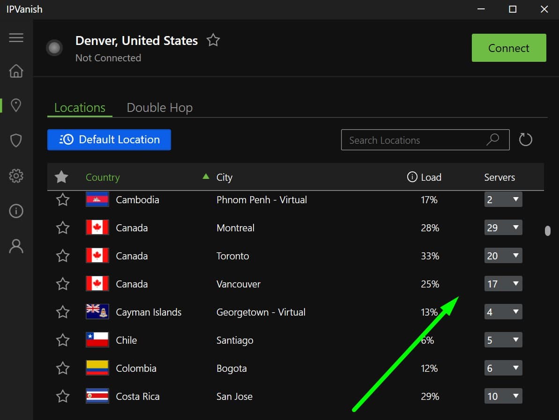This screenshot has width=559, height=420.
Task: Open the info icon in sidebar
Action: click(16, 211)
